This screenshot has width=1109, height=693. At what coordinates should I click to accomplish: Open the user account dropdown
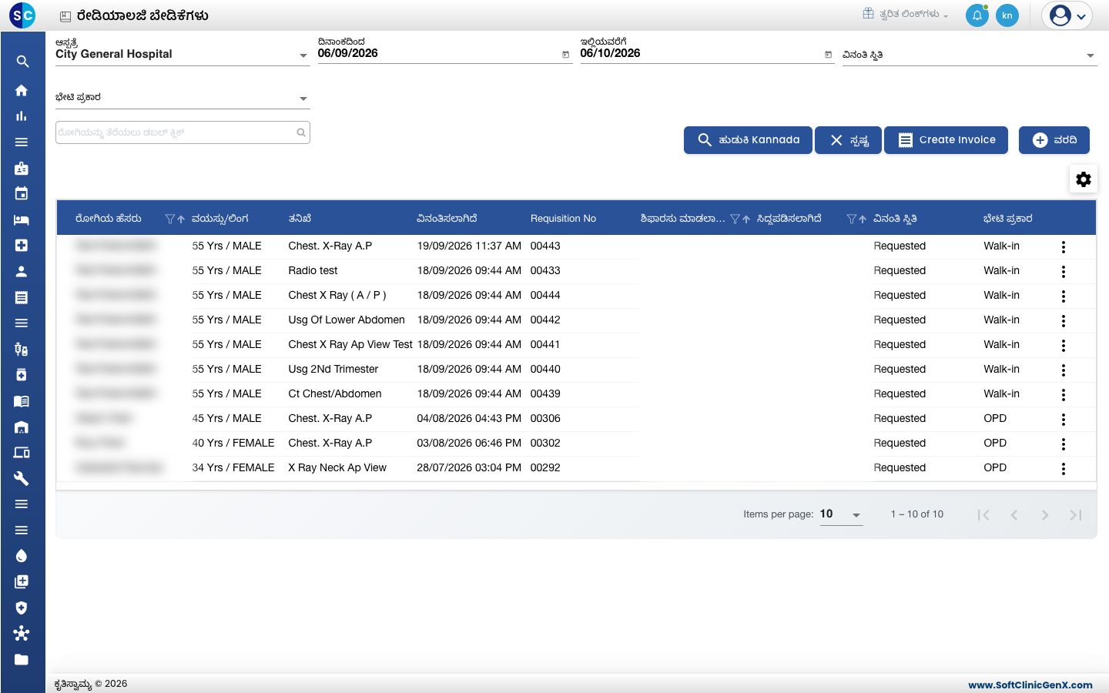1067,15
